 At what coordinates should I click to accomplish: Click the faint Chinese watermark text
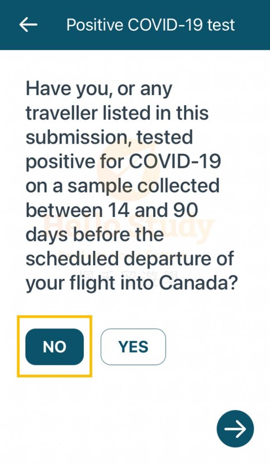pyautogui.click(x=128, y=277)
